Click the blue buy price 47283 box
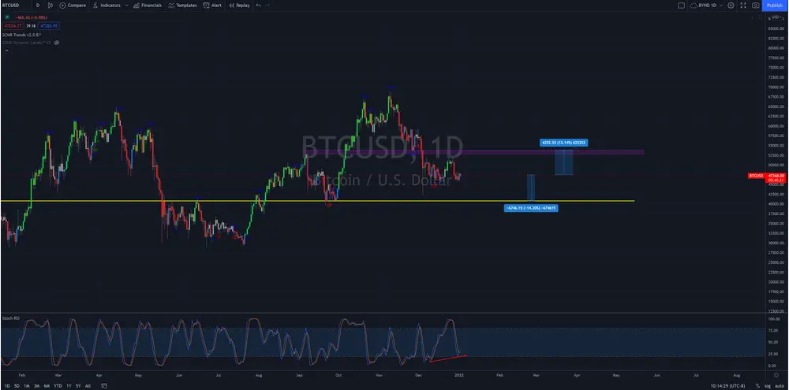The image size is (789, 390). 49,26
